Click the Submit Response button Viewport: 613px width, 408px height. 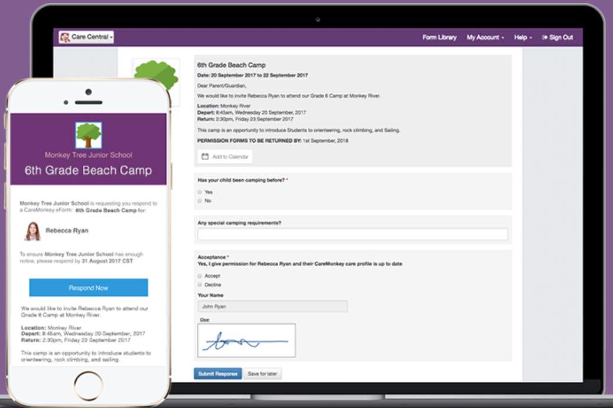pyautogui.click(x=218, y=374)
